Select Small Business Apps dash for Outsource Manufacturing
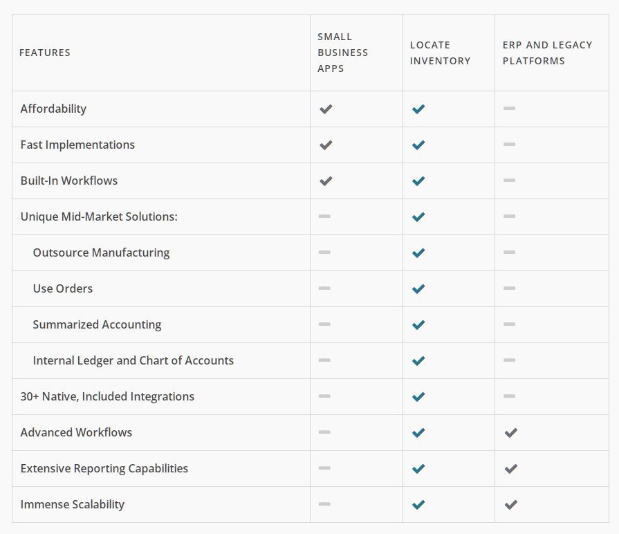The height and width of the screenshot is (534, 619). point(324,252)
